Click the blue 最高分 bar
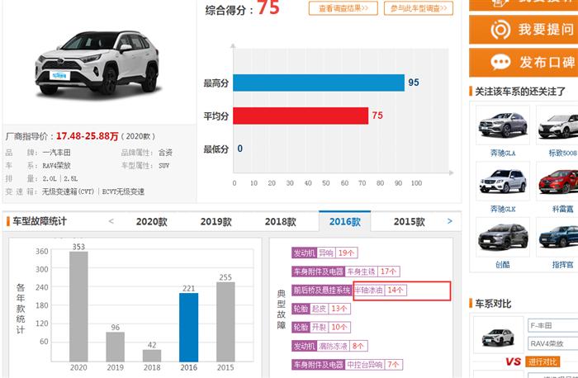578x378 pixels. 319,83
